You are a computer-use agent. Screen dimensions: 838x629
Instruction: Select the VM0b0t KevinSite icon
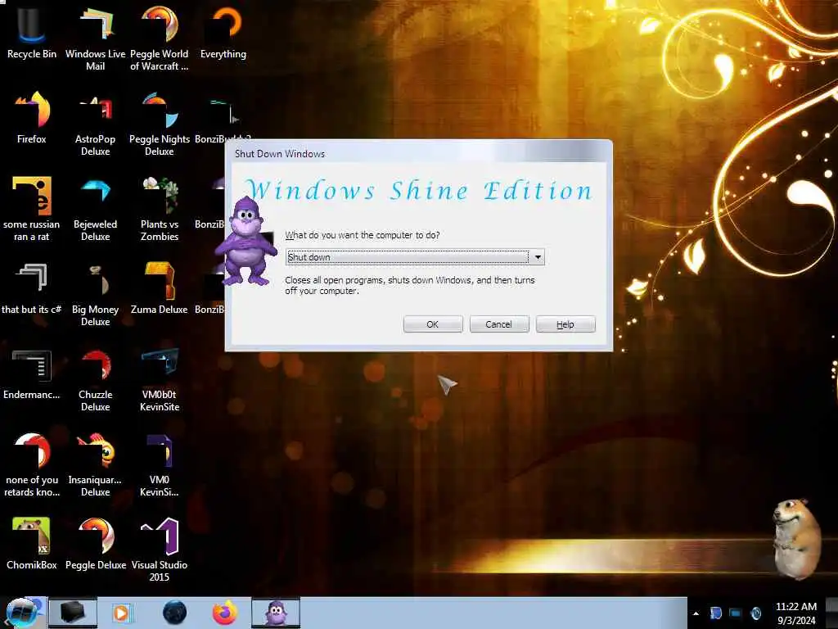160,380
